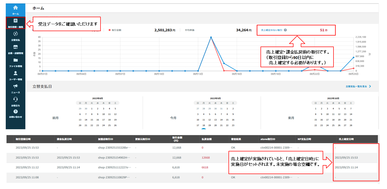Select the 企業・店舗管理 store icon
Viewport: 387px width, 189px height.
[x=15, y=47]
